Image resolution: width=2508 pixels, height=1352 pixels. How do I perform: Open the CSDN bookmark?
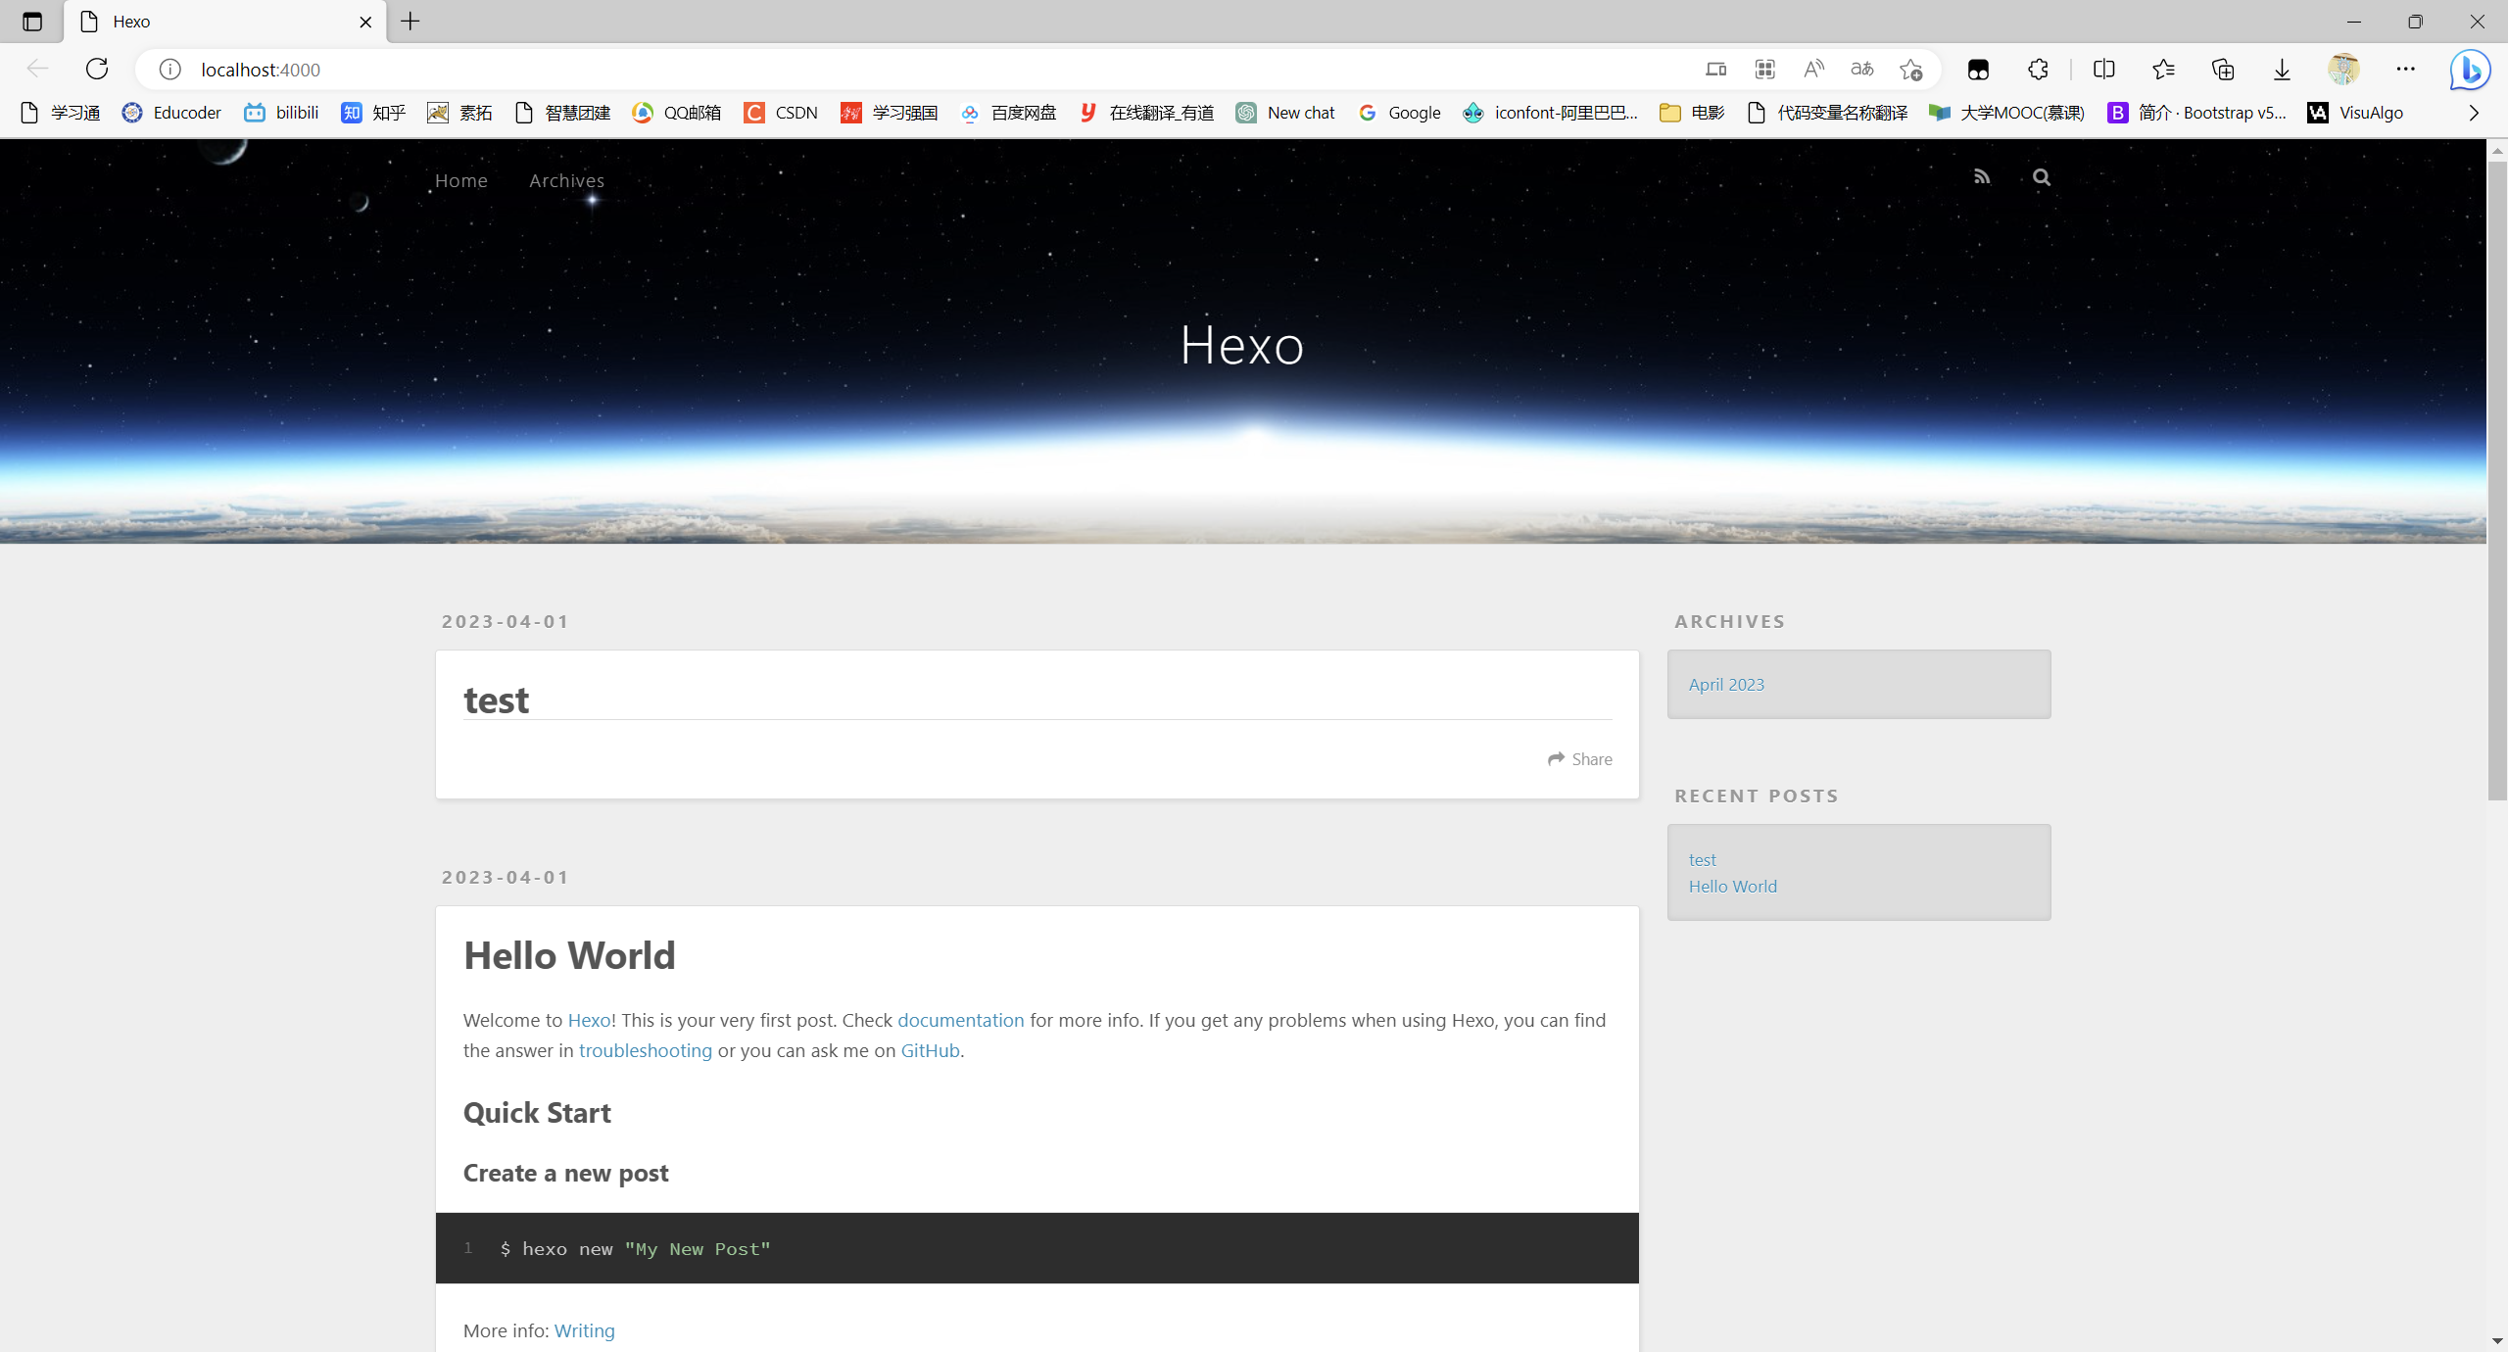pyautogui.click(x=781, y=113)
